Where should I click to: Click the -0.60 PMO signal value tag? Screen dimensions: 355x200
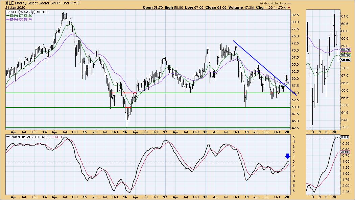click(x=345, y=152)
